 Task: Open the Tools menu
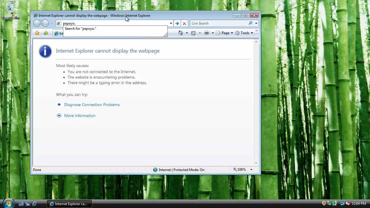click(244, 33)
